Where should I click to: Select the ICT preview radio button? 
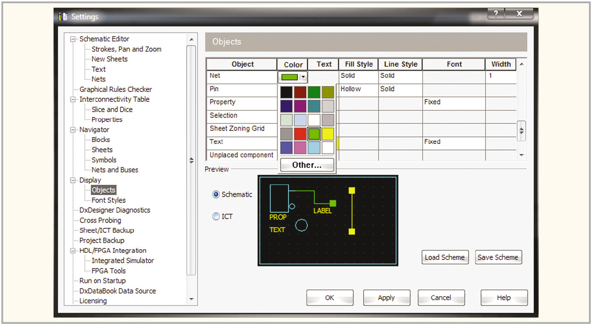[216, 216]
